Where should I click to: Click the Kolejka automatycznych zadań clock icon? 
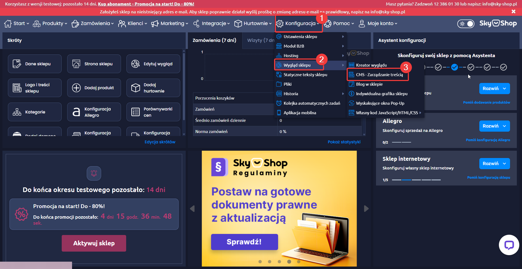(279, 103)
